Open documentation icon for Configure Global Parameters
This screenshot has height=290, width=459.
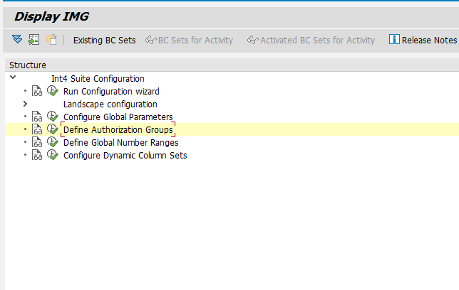(x=37, y=117)
